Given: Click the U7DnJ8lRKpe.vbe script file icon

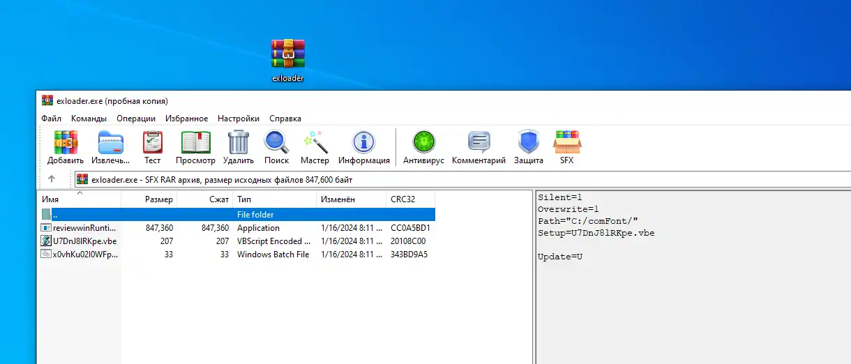Looking at the screenshot, I should tap(47, 241).
